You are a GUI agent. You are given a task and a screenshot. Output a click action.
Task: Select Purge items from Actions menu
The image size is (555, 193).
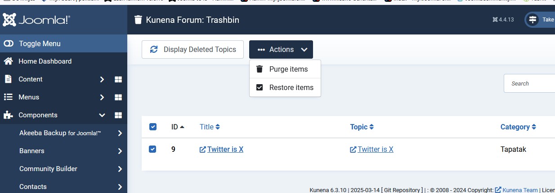(285, 69)
